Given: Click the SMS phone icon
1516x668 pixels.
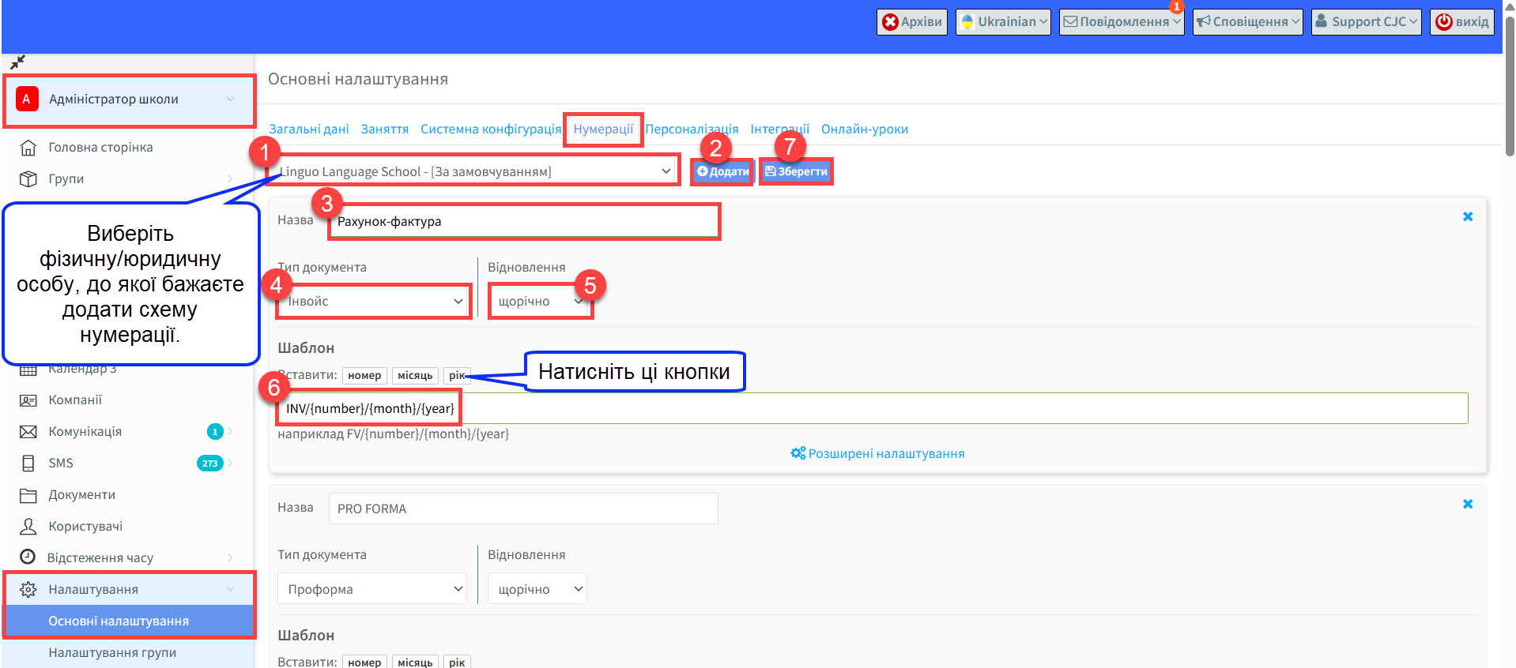Looking at the screenshot, I should (28, 463).
